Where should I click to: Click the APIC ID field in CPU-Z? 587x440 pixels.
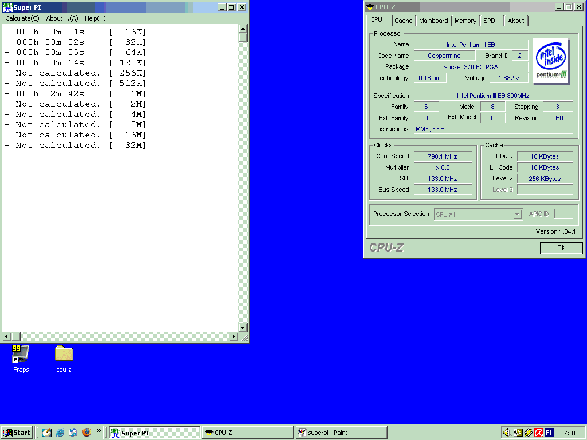563,214
